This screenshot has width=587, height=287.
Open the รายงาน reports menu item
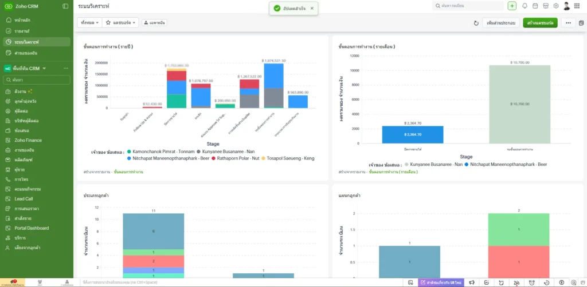37,31
